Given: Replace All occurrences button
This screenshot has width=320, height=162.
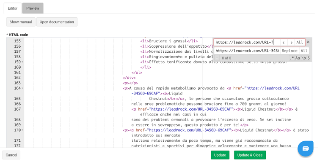Looking at the screenshot, I should click(x=304, y=51).
